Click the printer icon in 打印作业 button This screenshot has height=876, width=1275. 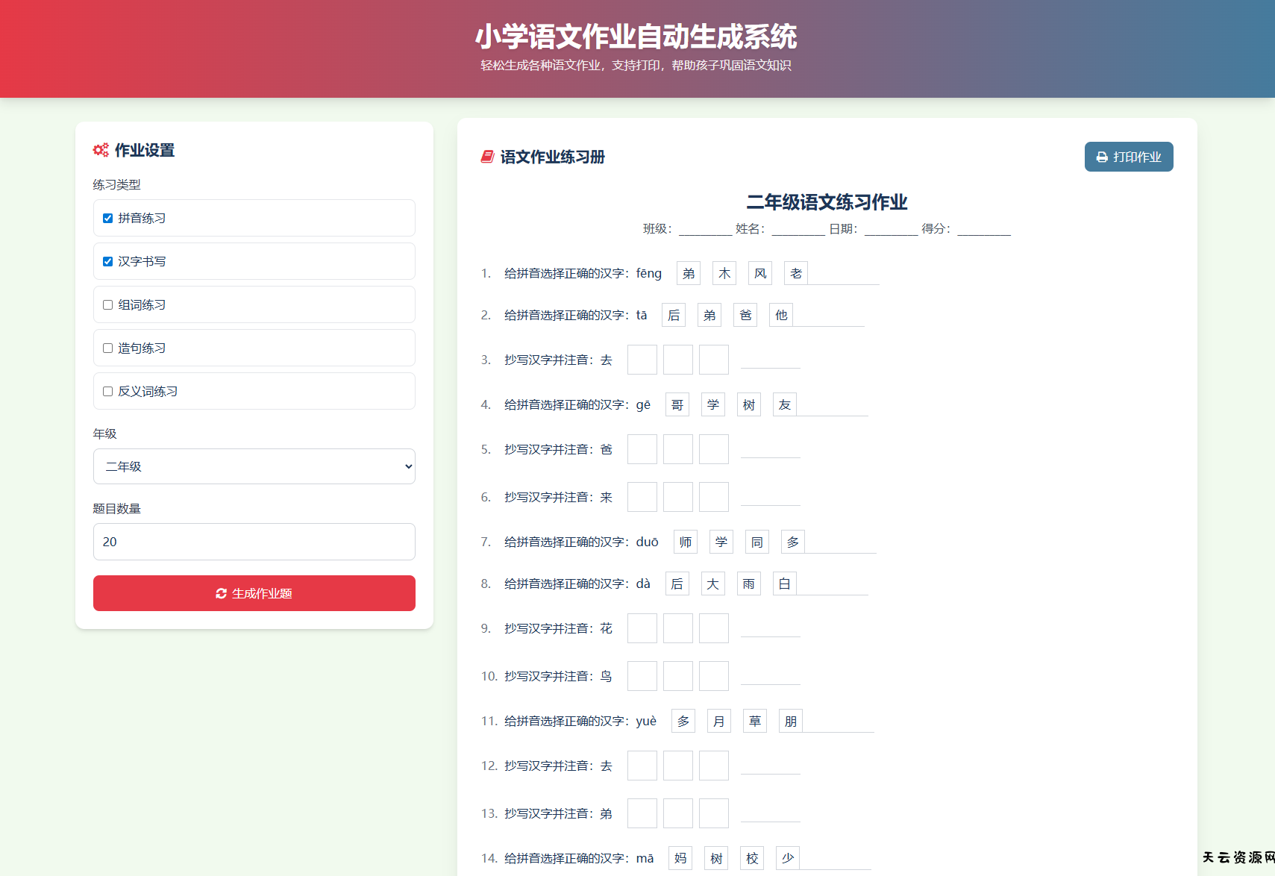pyautogui.click(x=1102, y=157)
